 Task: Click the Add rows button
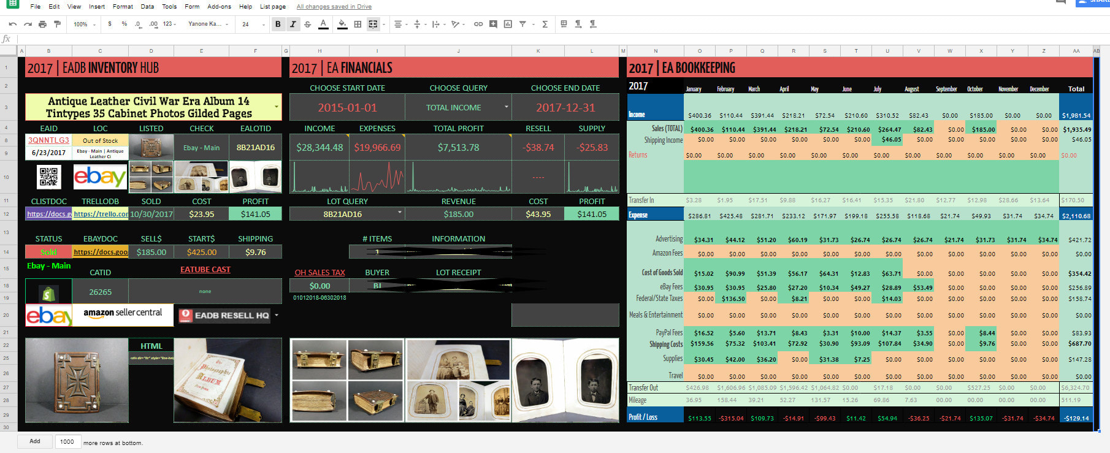pyautogui.click(x=35, y=441)
